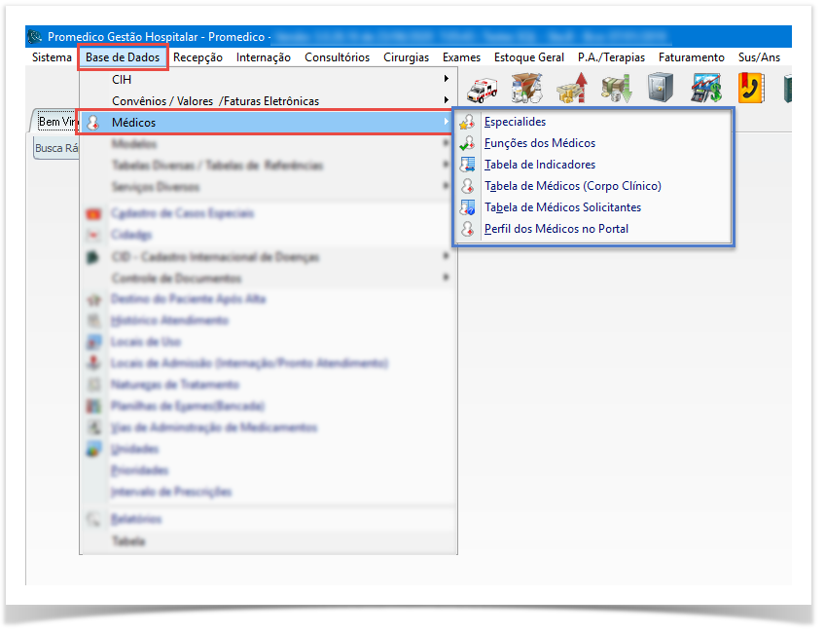The height and width of the screenshot is (633, 825).
Task: Open the safe vault toolbar icon
Action: pyautogui.click(x=661, y=90)
